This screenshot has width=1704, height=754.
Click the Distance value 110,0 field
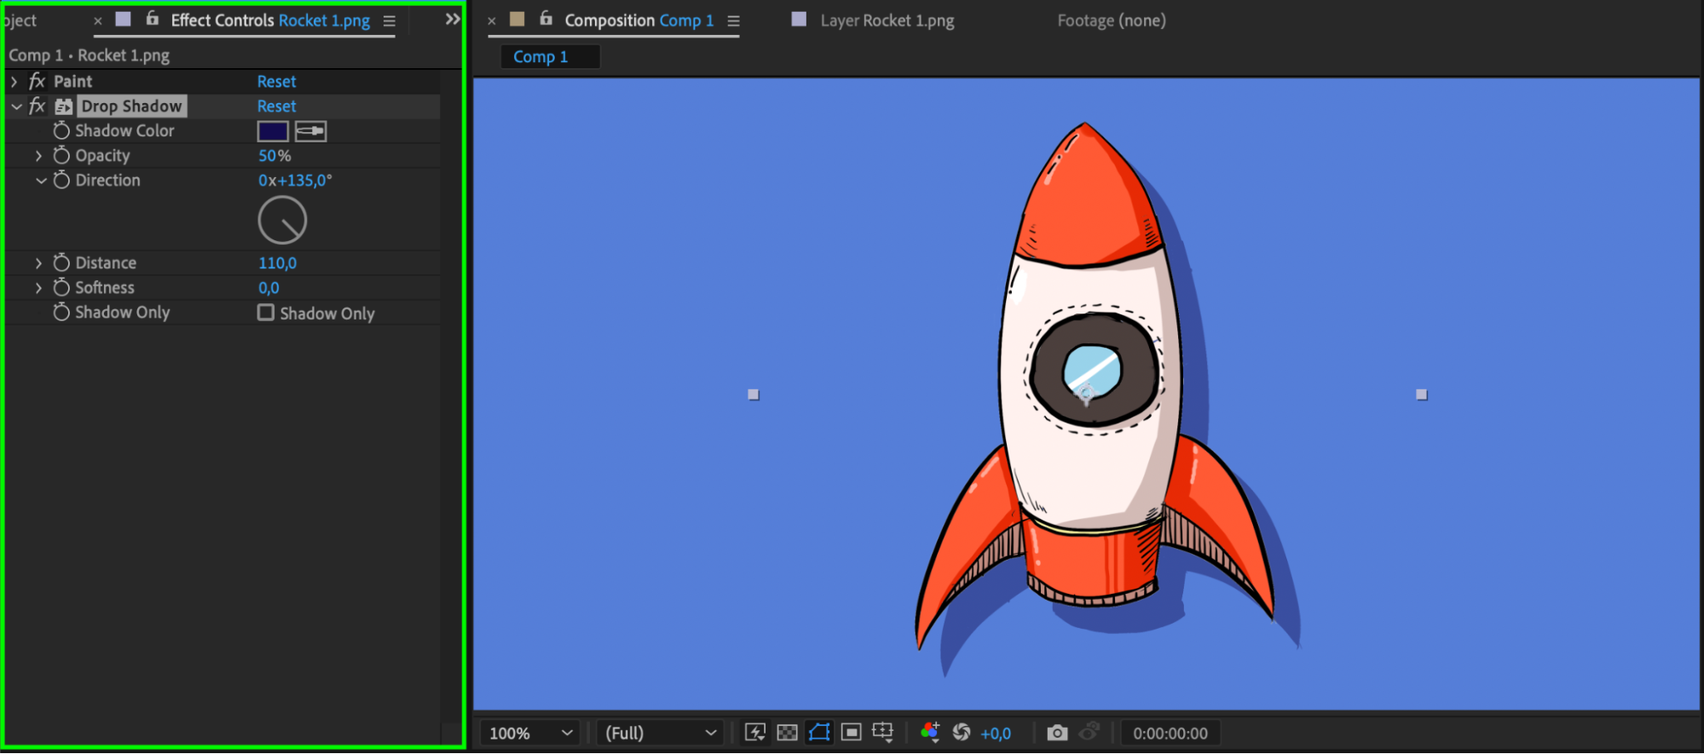[x=277, y=263]
